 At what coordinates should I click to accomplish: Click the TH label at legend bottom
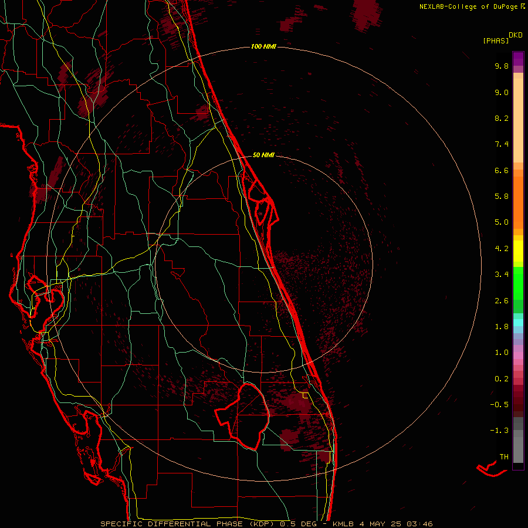pos(504,457)
